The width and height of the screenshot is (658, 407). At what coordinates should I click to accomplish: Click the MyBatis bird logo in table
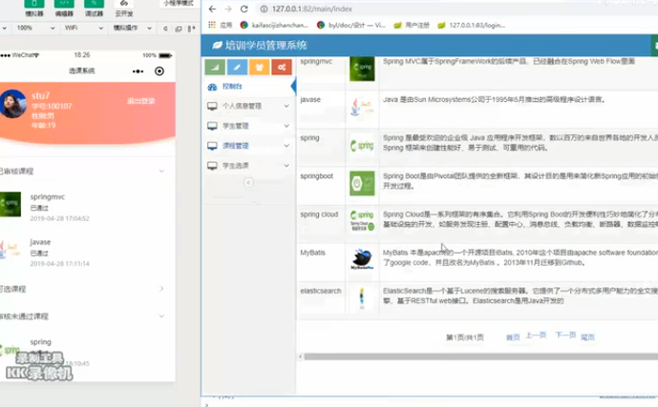pos(362,258)
